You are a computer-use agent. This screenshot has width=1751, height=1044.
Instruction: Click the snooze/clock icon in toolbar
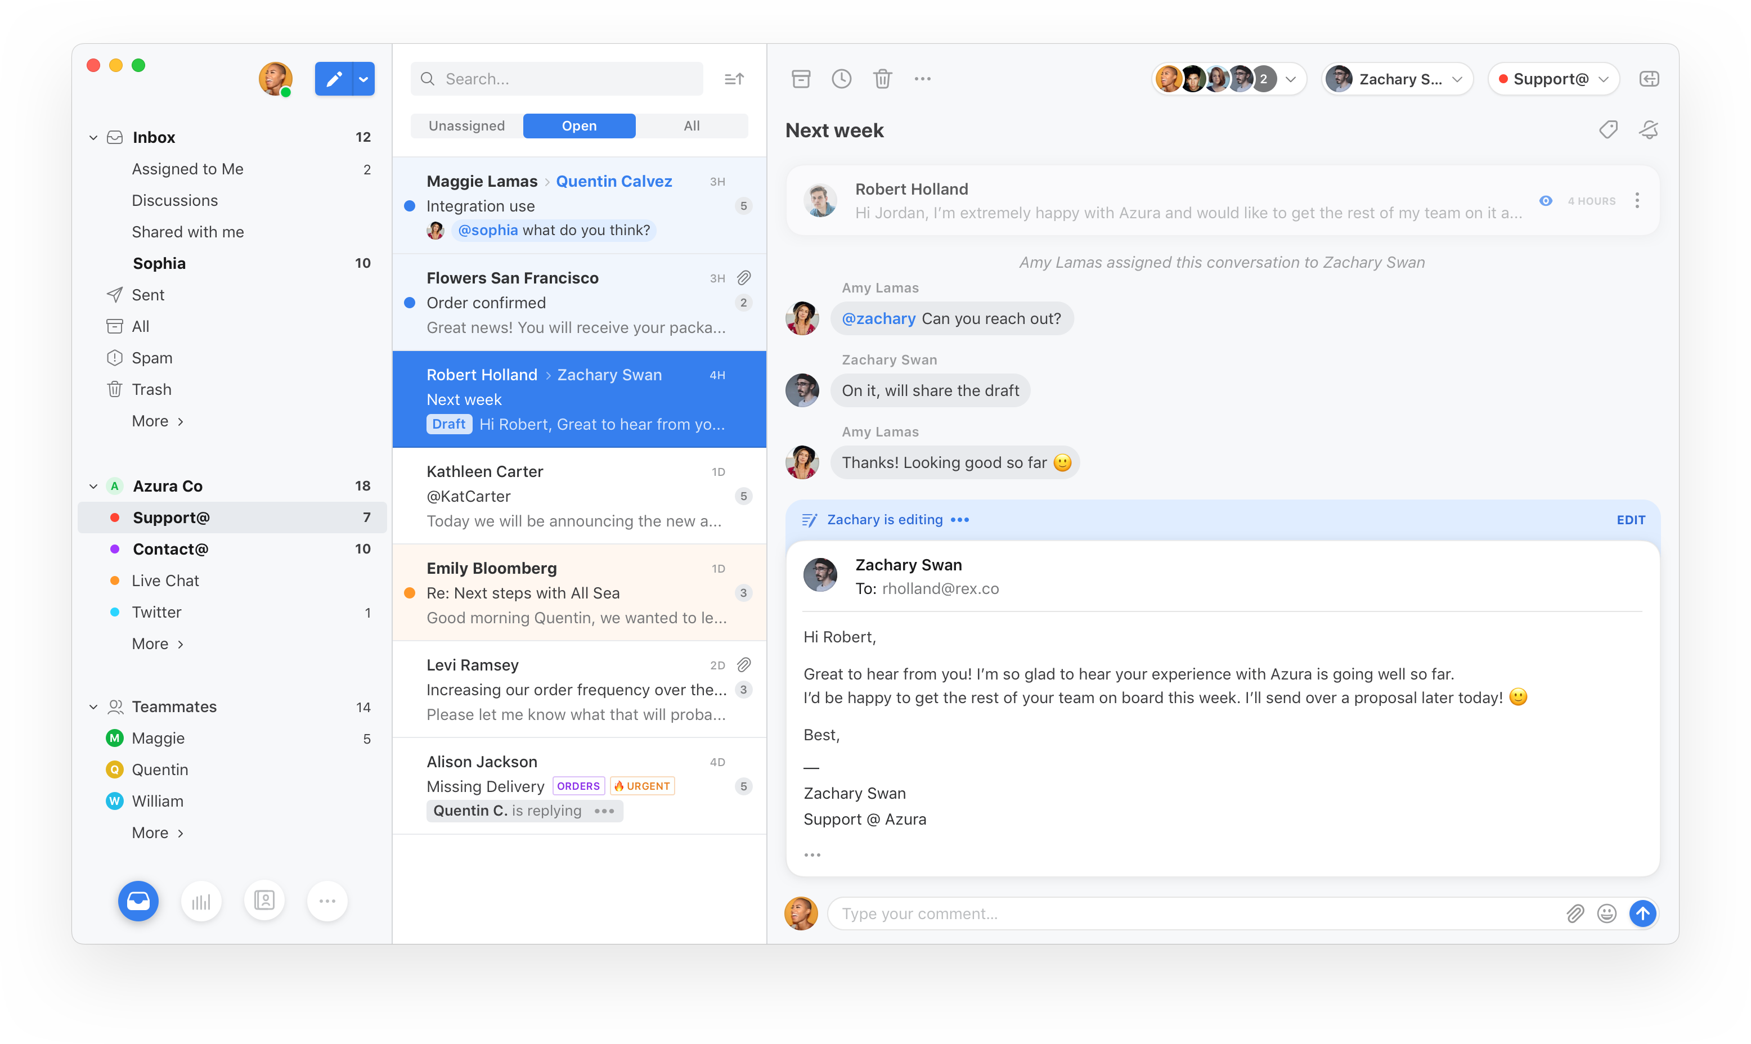click(x=841, y=78)
